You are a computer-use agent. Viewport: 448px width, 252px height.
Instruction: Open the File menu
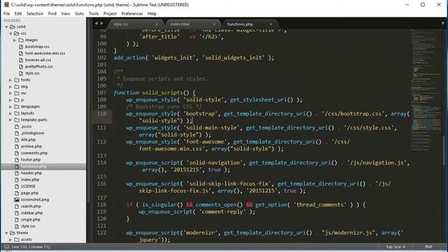click(x=6, y=13)
